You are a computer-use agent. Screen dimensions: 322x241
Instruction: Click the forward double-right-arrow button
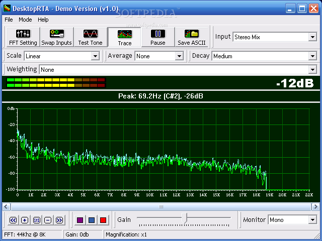pos(59,220)
